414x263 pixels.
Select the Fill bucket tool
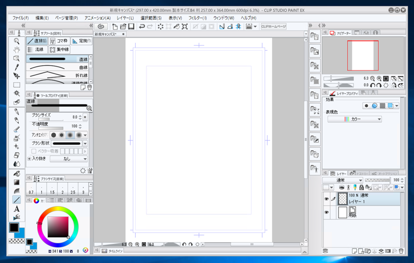17,174
